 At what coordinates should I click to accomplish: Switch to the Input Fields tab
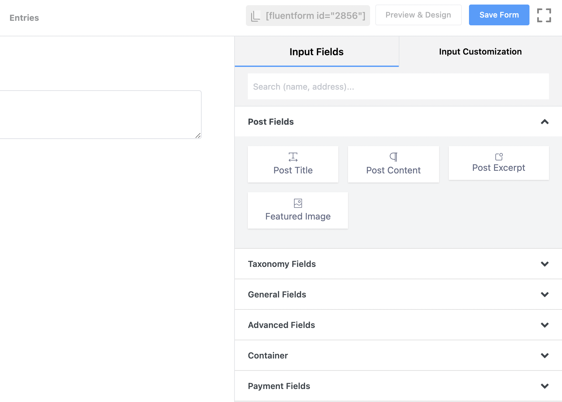point(316,51)
